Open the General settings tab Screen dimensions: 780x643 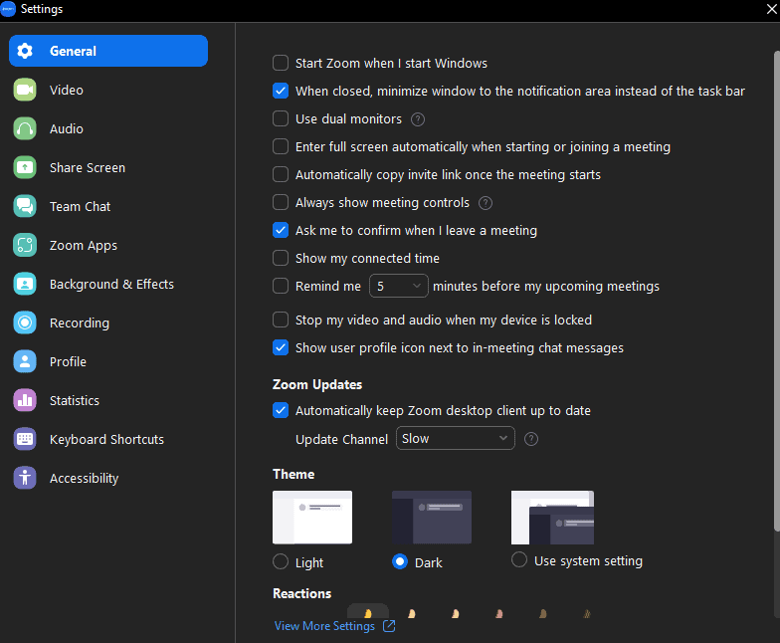(108, 51)
